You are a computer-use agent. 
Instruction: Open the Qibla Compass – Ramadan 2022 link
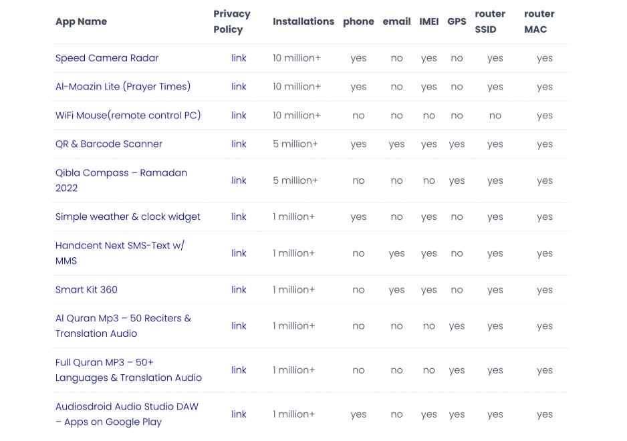[121, 180]
